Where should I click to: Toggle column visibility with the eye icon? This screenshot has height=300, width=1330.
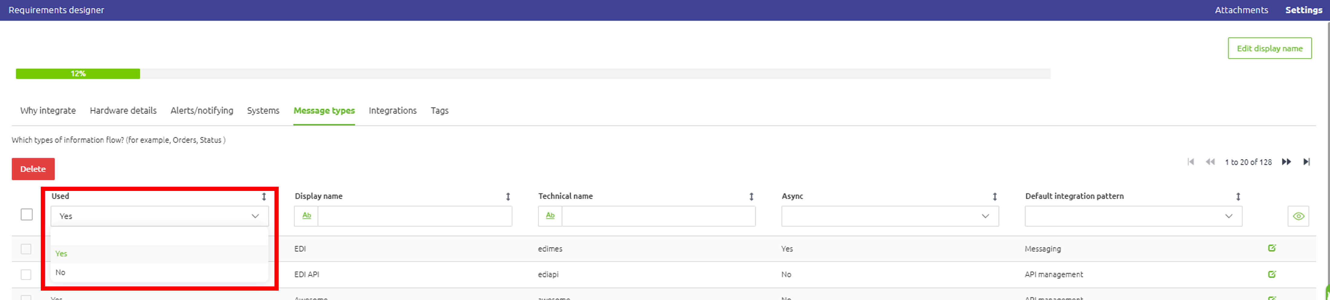1298,216
